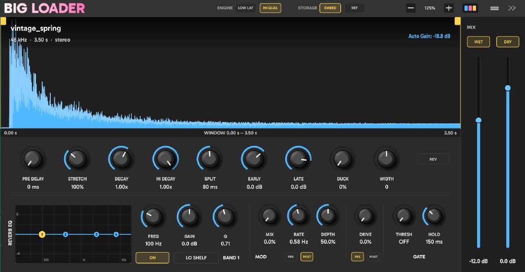Viewport: 525px width, 272px height.
Task: Click the wet level slider handle
Action: click(478, 120)
